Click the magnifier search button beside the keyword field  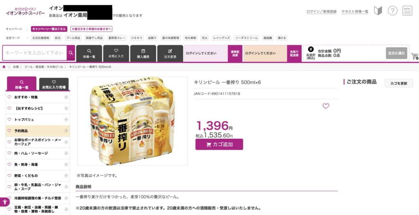click(x=71, y=53)
